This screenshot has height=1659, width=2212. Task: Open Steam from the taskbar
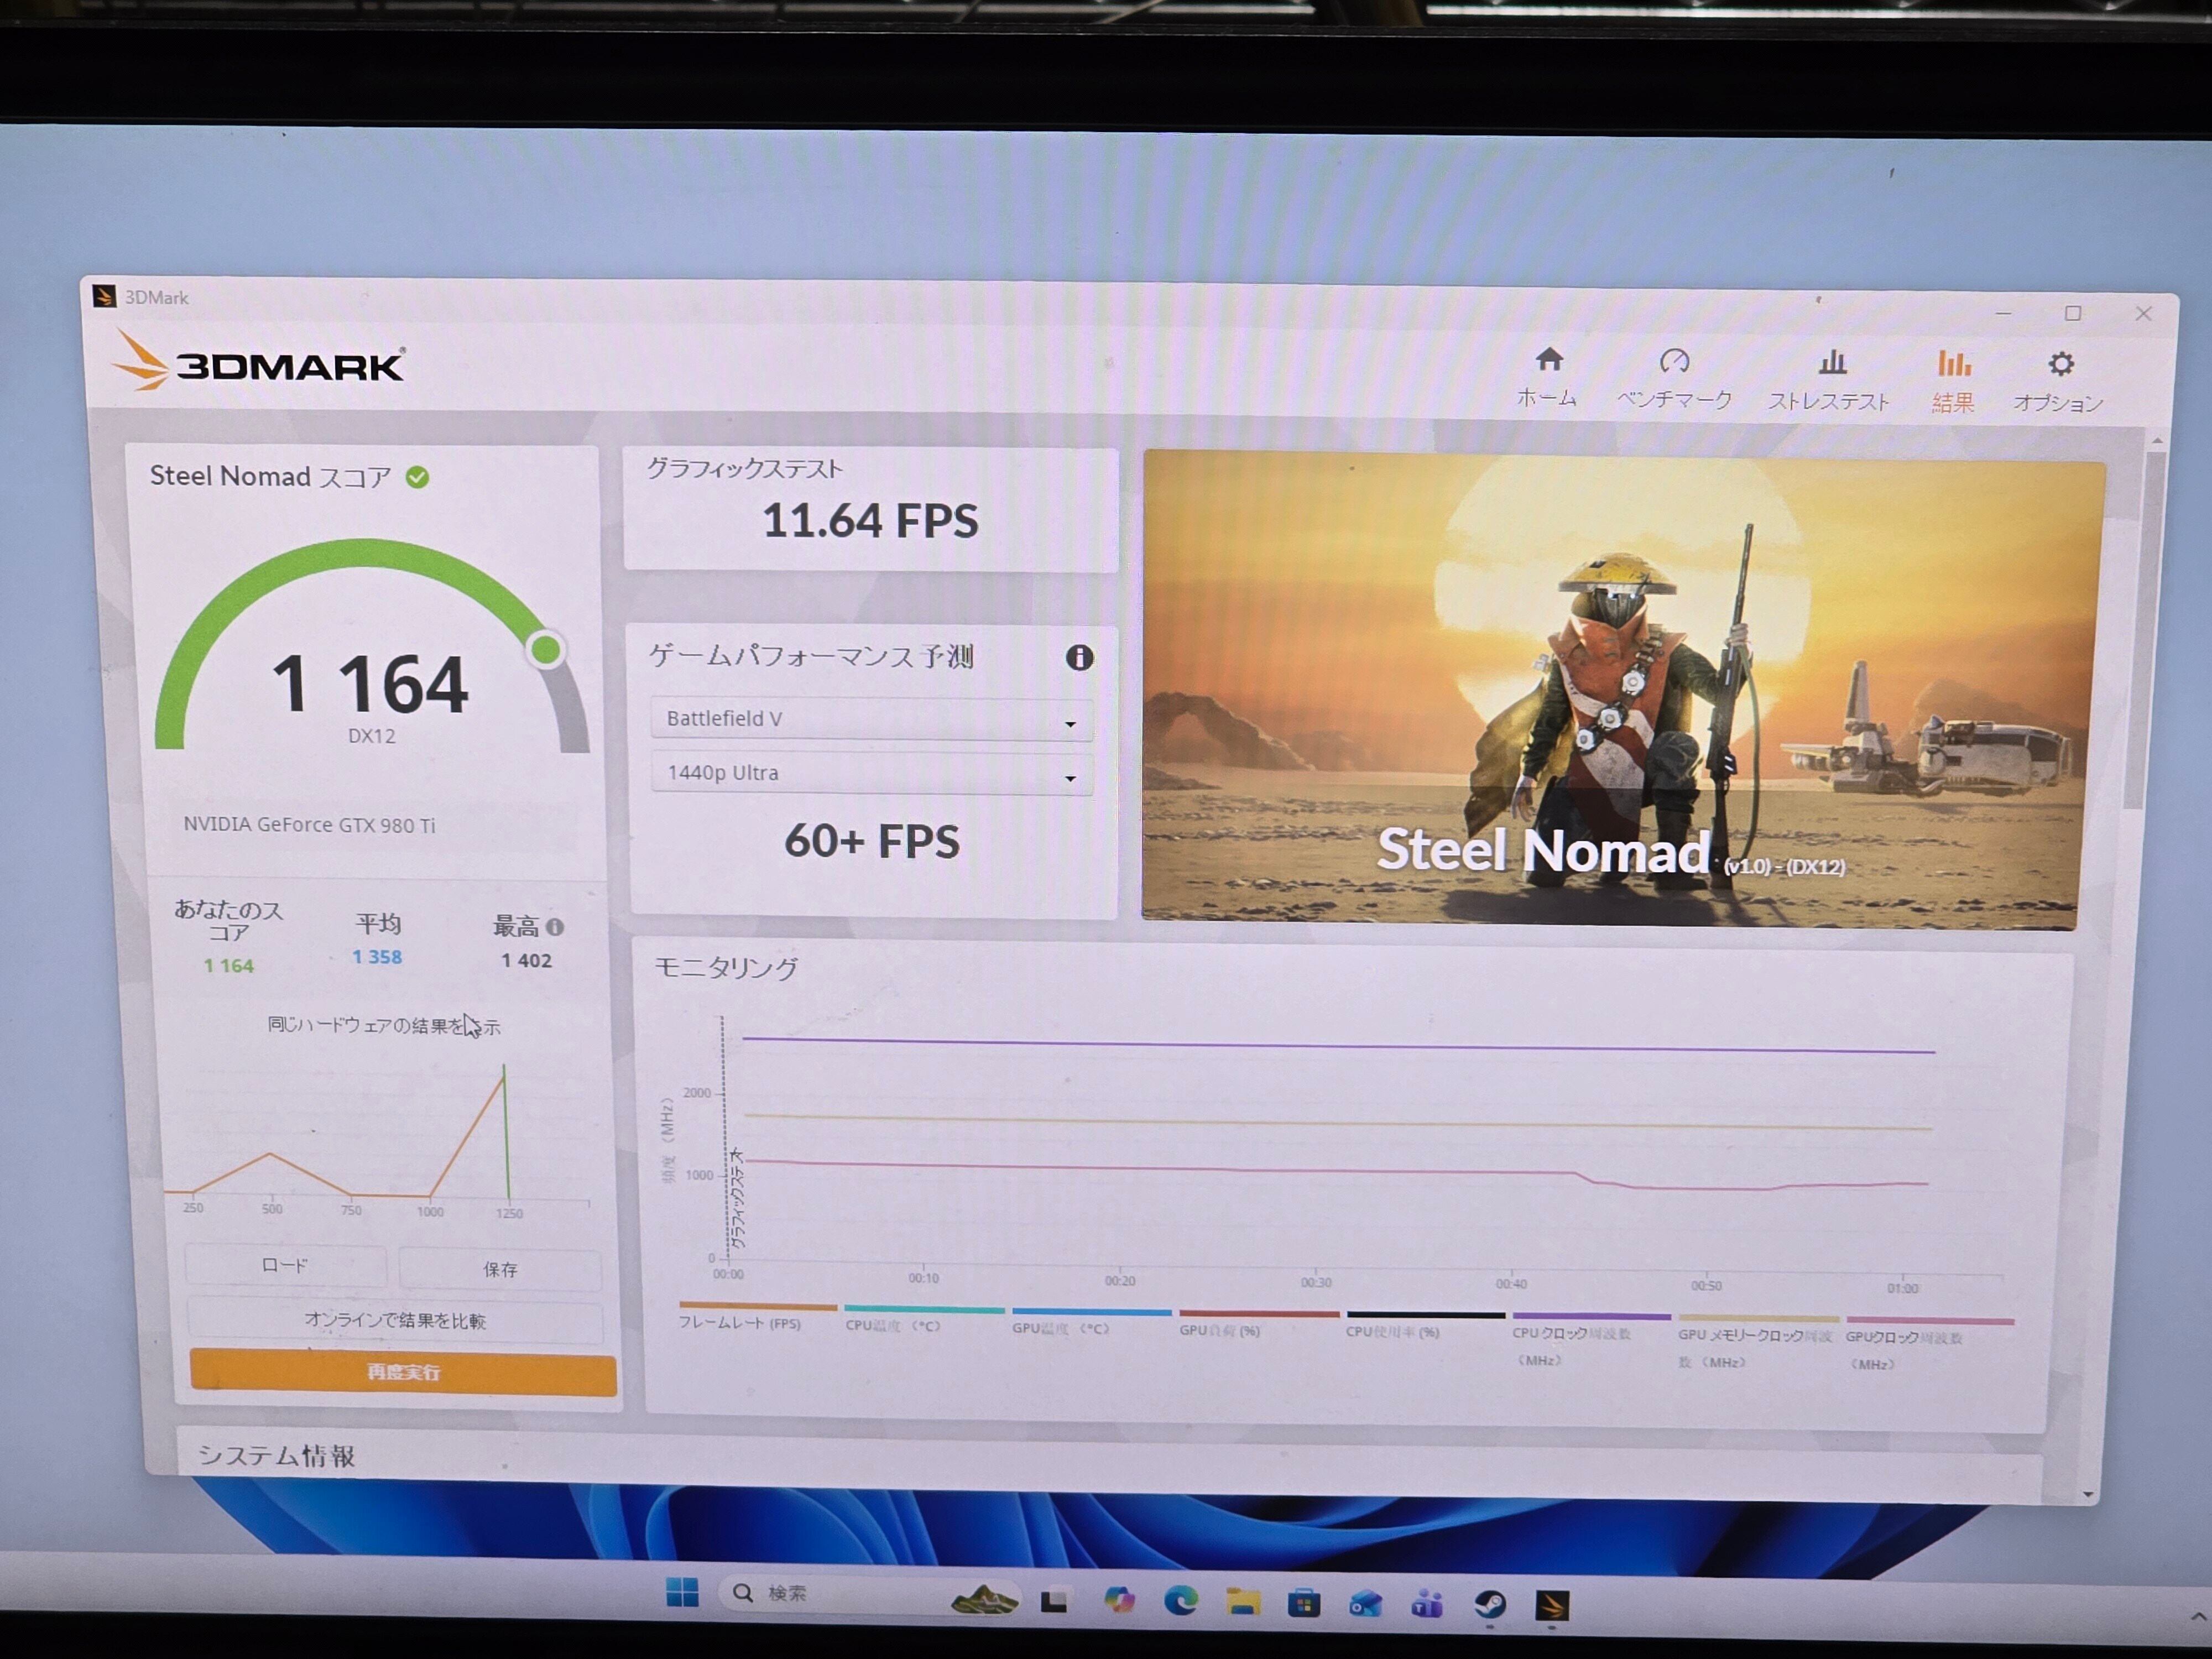(1490, 1605)
